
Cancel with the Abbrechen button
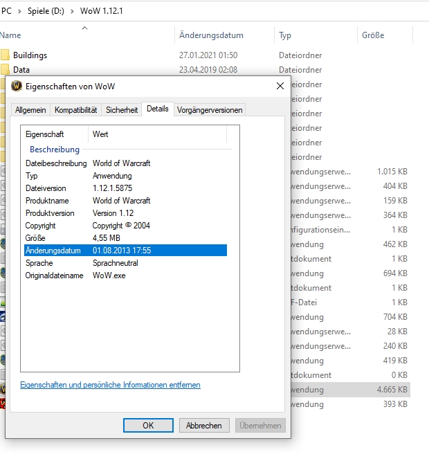204,426
